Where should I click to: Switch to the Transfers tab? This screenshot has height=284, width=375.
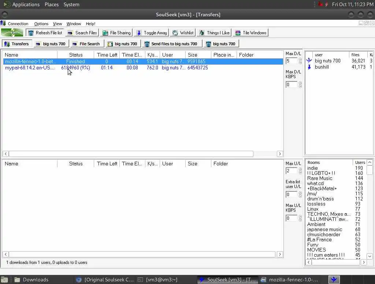point(17,44)
